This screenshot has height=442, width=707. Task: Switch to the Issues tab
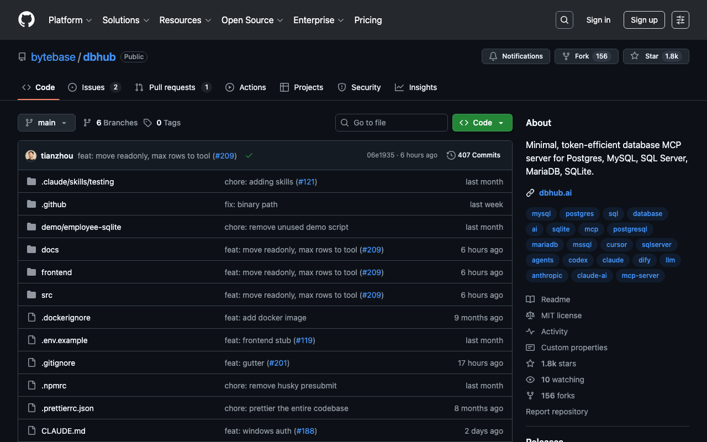coord(94,87)
